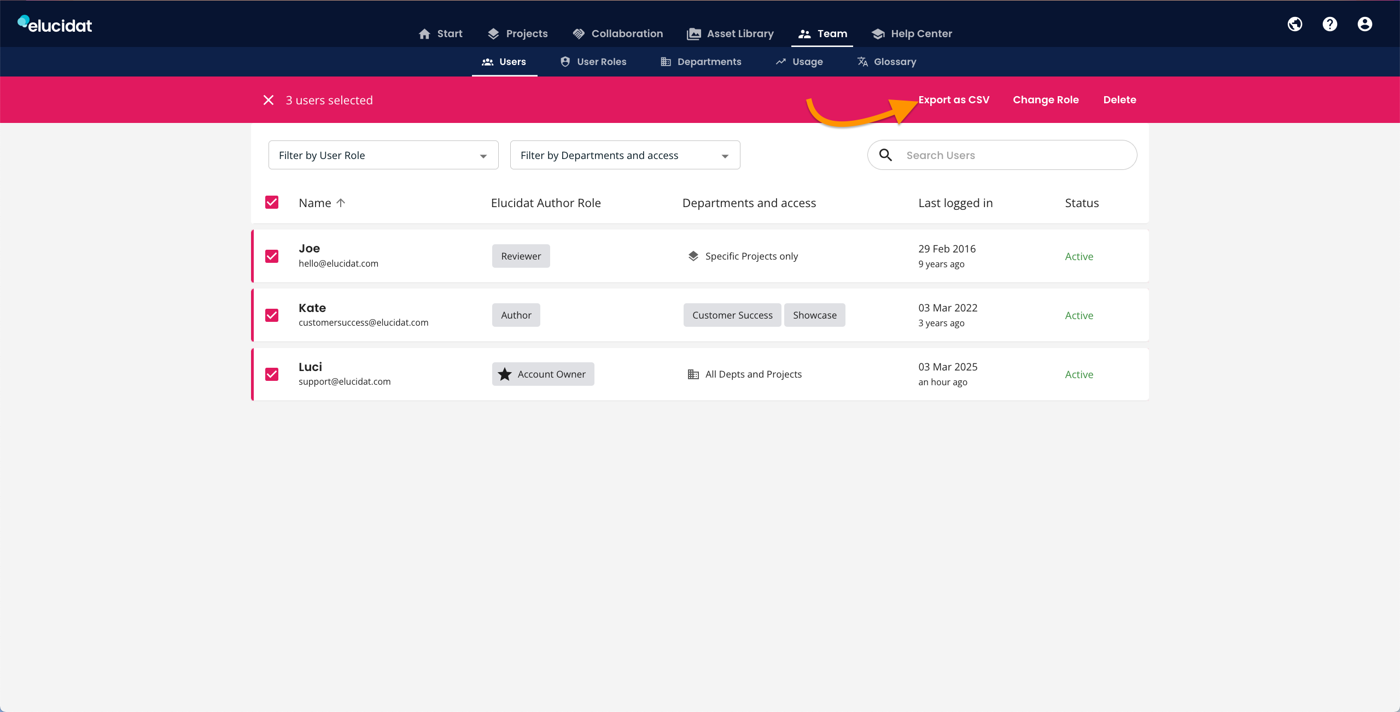
Task: Open the user account profile icon
Action: (1365, 24)
